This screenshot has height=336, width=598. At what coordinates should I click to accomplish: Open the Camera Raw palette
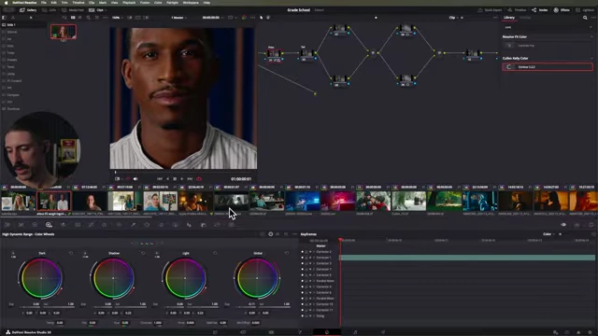tap(7, 225)
